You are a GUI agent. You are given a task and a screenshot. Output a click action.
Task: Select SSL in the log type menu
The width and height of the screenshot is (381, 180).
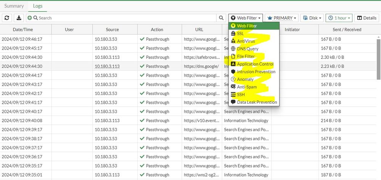click(x=254, y=34)
